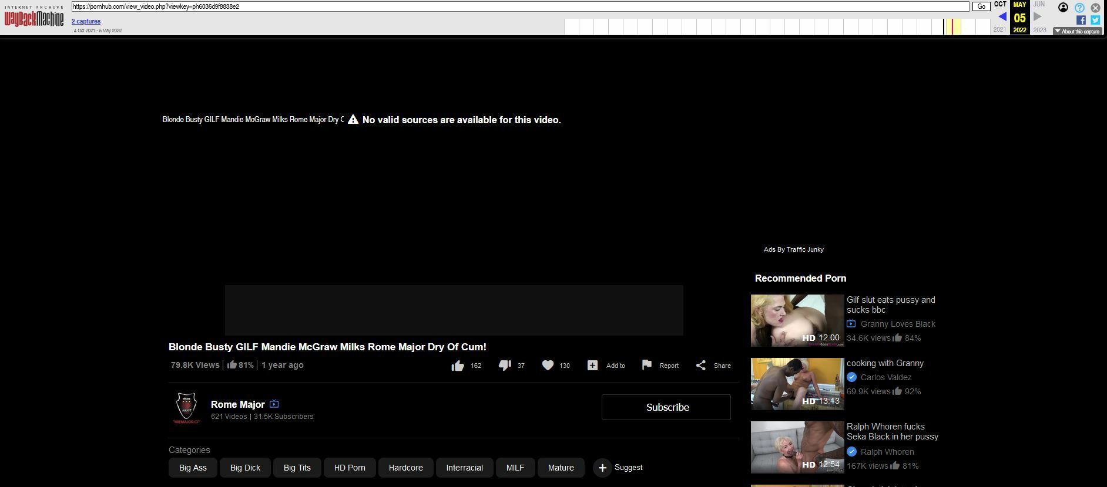Click the 34.6K views text

(868, 338)
